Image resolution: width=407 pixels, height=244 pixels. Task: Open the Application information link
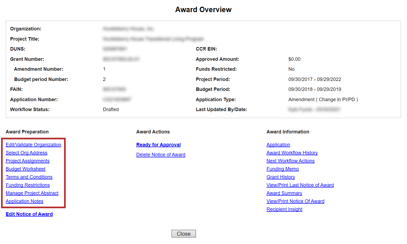(278, 145)
